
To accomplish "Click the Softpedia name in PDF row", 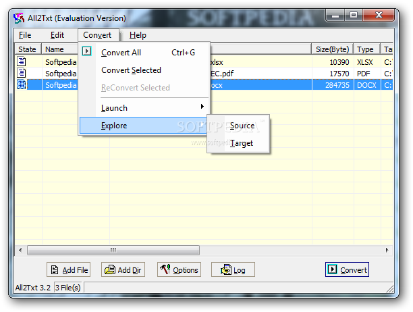I will click(61, 74).
